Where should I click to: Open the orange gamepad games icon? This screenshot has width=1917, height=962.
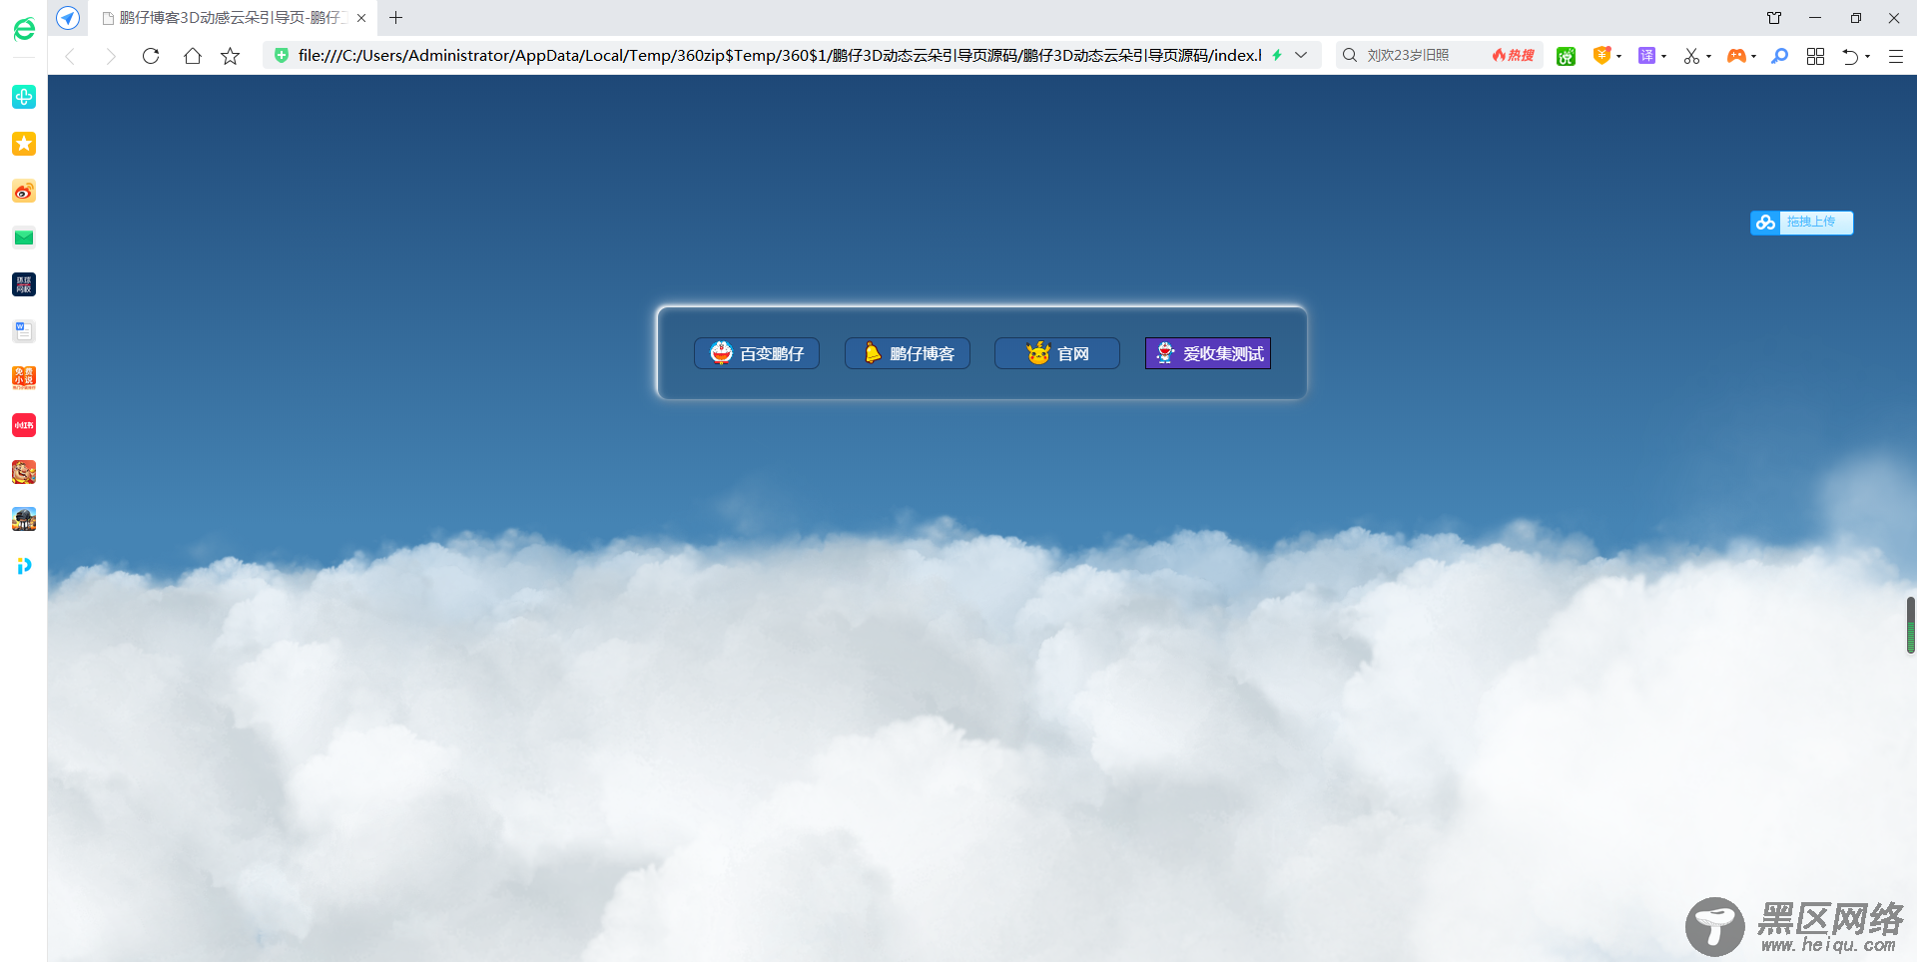[1736, 56]
